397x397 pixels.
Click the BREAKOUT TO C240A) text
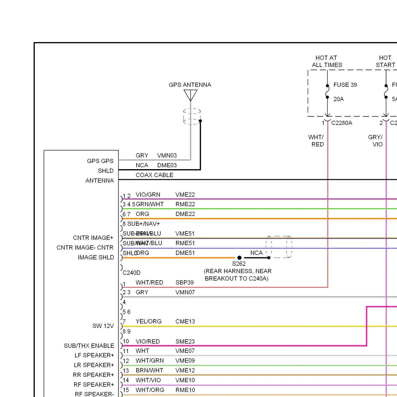click(237, 278)
